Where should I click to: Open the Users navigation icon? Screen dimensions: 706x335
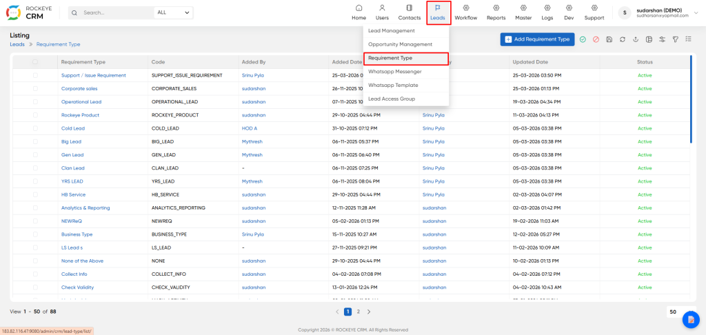coord(382,8)
